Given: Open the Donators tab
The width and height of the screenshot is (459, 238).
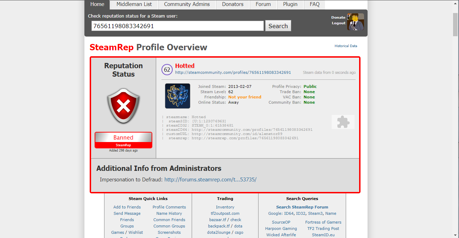Looking at the screenshot, I should [x=232, y=4].
